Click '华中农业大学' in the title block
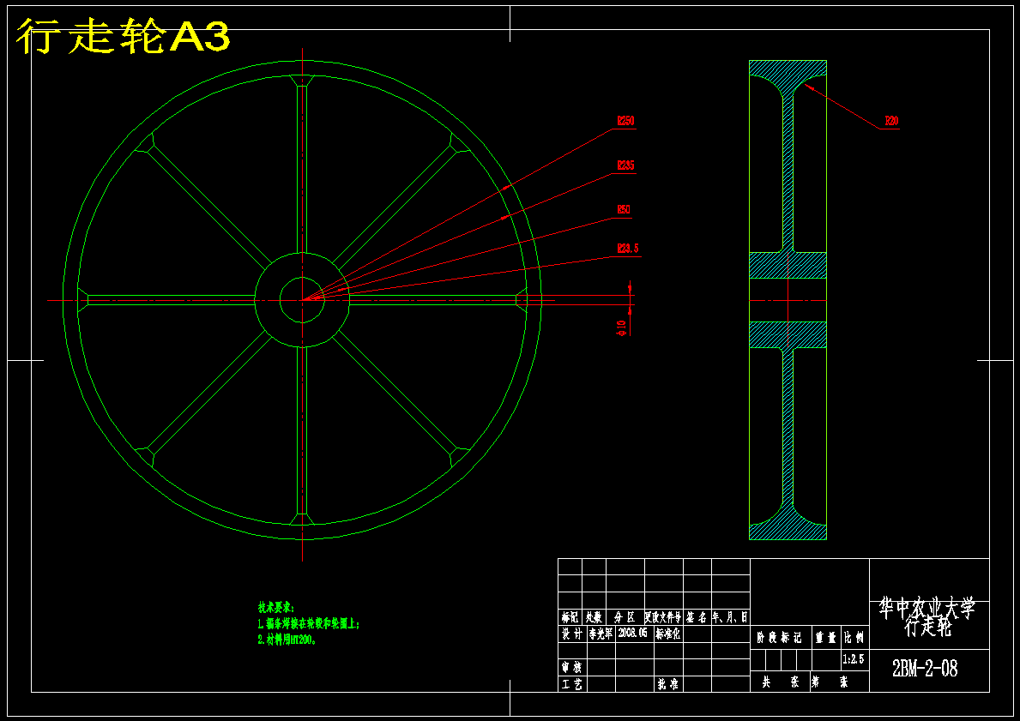 tap(927, 609)
